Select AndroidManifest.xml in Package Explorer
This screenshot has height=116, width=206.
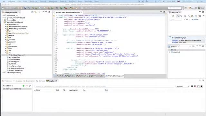[x=16, y=55]
